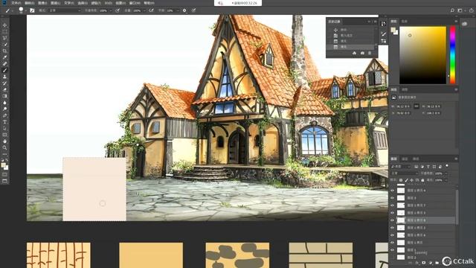Click the new group folder icon
476x268 pixels.
pos(437,263)
